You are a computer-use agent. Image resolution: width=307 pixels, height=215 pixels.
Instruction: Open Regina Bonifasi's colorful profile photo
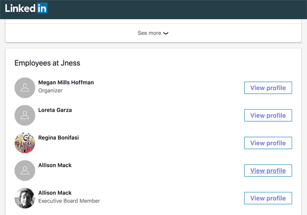coord(25,143)
